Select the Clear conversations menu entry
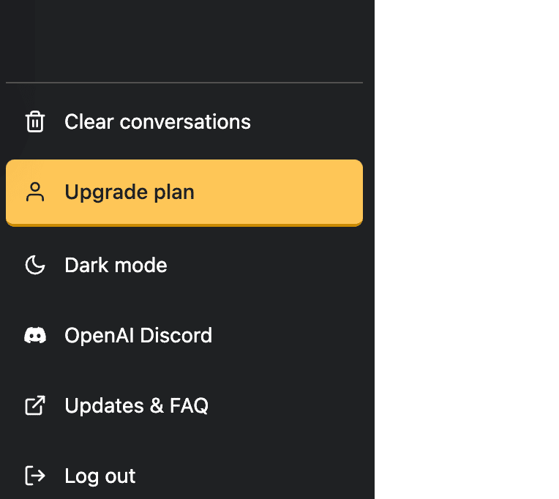Viewport: 559px width, 499px height. pos(157,121)
